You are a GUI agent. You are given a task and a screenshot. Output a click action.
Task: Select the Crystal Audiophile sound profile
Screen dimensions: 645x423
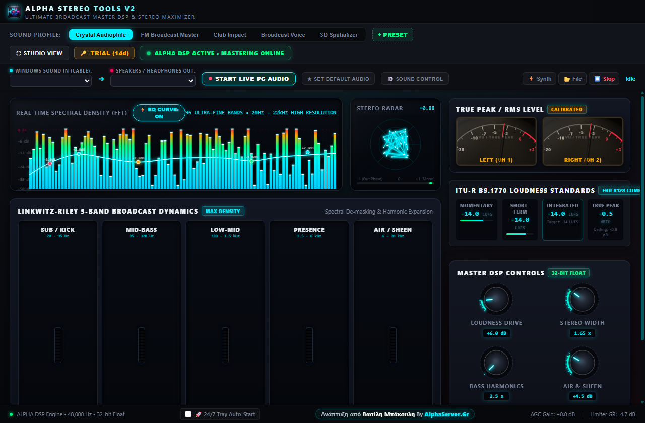(101, 35)
